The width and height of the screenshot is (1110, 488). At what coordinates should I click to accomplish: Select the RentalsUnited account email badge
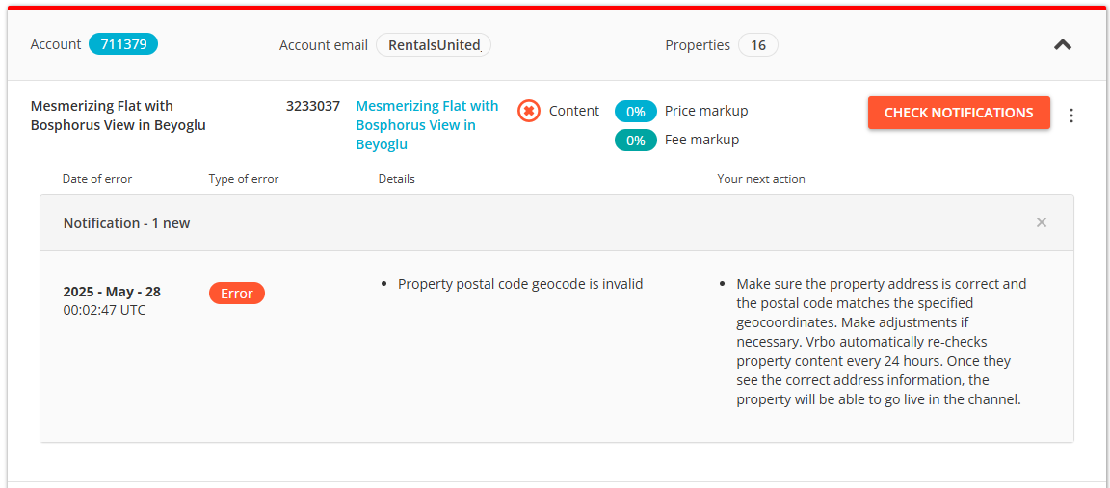[434, 45]
